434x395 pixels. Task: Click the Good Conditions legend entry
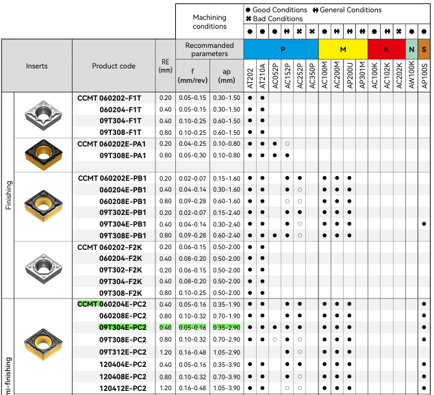point(277,10)
